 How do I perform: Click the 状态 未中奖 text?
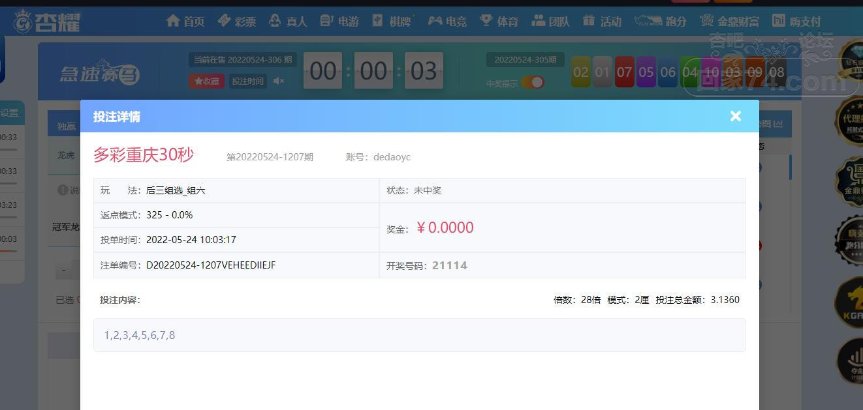click(414, 190)
